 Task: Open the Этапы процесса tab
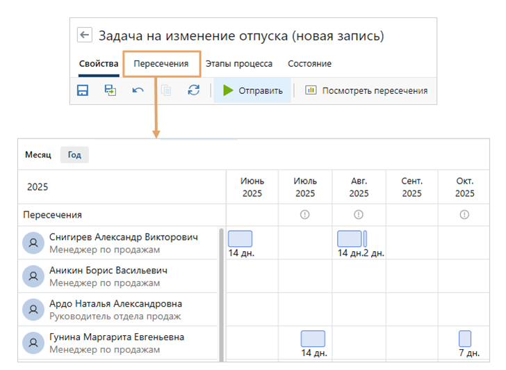click(238, 63)
